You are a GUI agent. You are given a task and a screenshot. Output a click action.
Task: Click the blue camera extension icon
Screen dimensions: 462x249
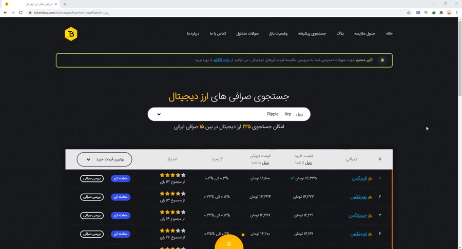click(x=418, y=13)
